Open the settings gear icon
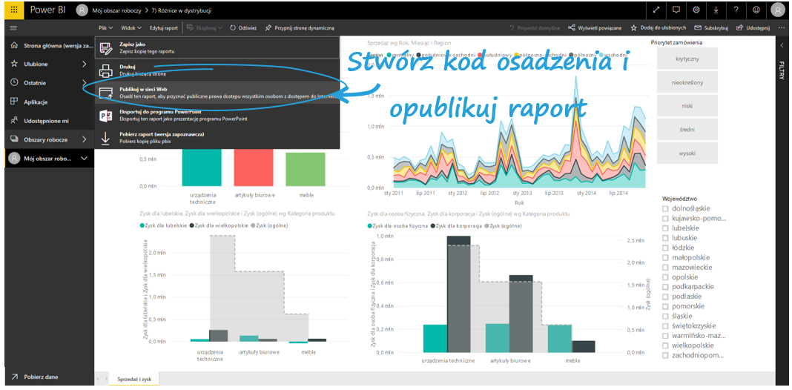The image size is (792, 390). click(x=696, y=10)
